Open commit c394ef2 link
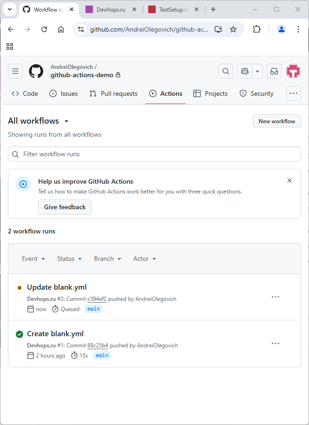This screenshot has height=425, width=309. (x=97, y=299)
